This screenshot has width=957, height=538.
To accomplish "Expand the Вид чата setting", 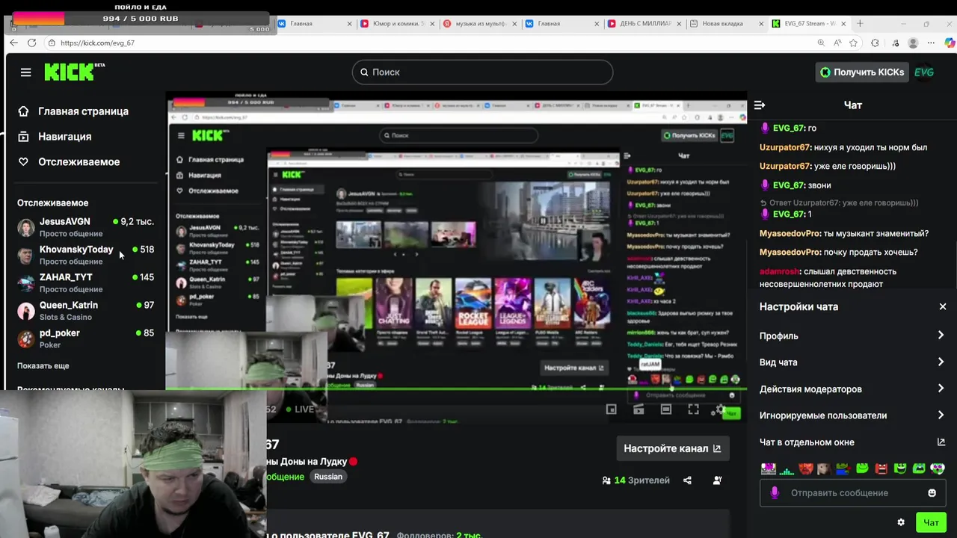I will [x=852, y=362].
